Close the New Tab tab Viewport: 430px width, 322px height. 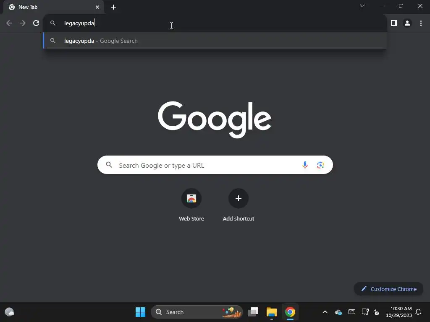click(97, 7)
